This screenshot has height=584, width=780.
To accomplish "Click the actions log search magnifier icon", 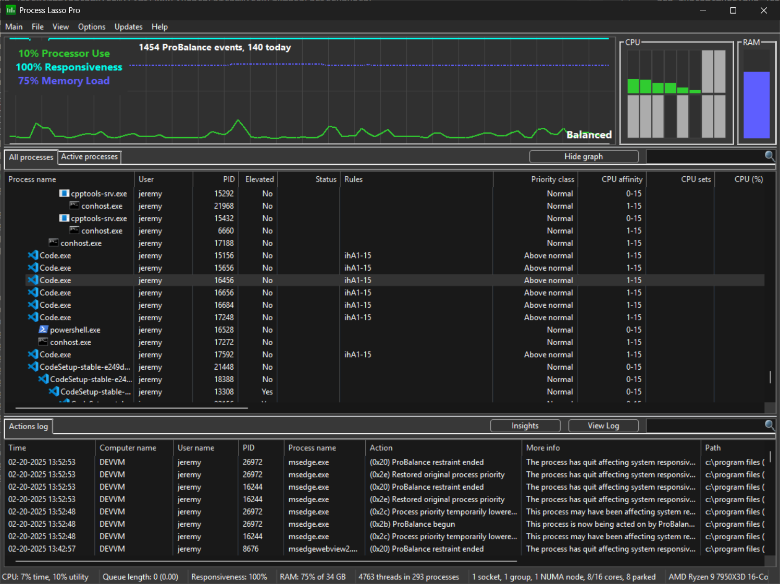I will click(x=770, y=425).
